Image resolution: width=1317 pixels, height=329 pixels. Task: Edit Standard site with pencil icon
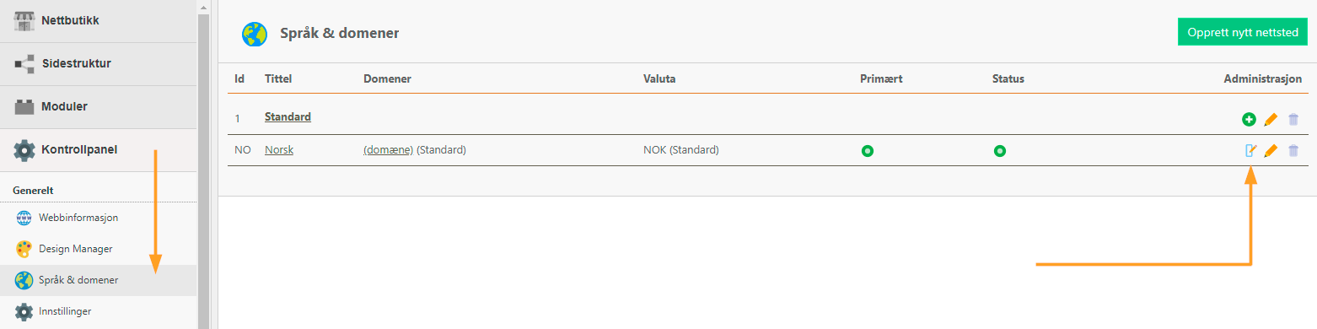tap(1271, 120)
